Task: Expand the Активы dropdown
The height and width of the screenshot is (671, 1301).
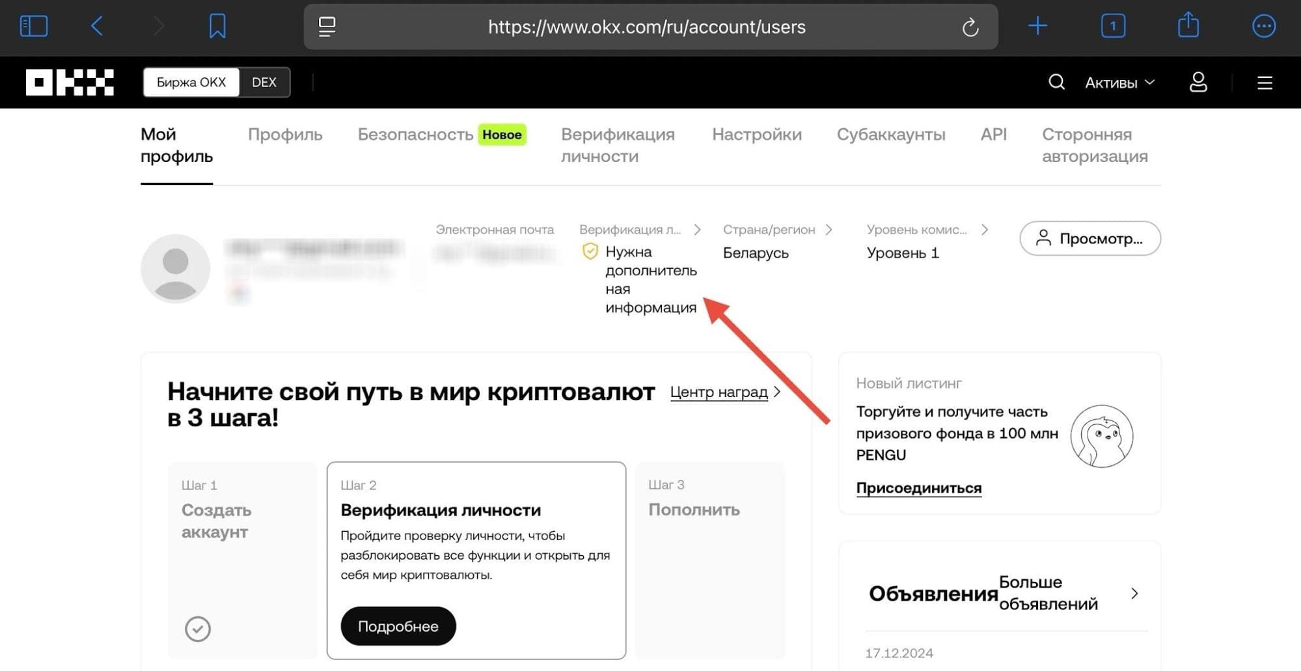Action: tap(1119, 83)
